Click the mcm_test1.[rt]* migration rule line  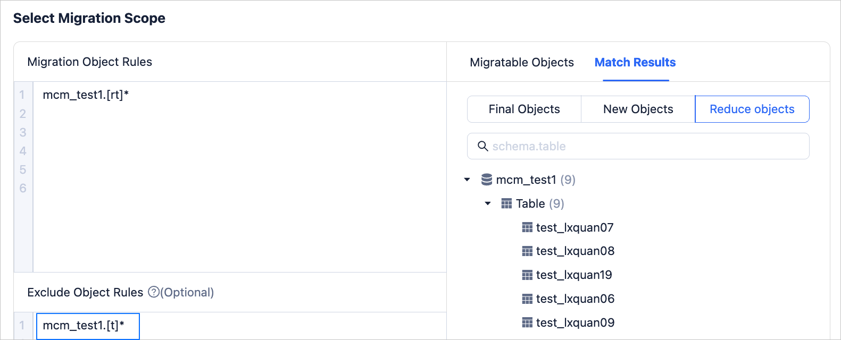coord(86,95)
